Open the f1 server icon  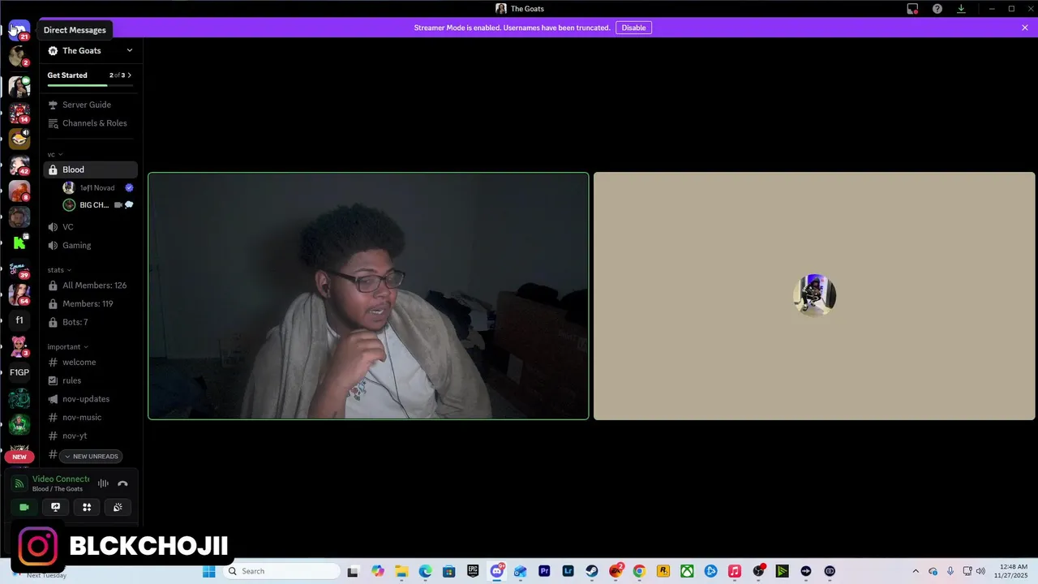[19, 320]
